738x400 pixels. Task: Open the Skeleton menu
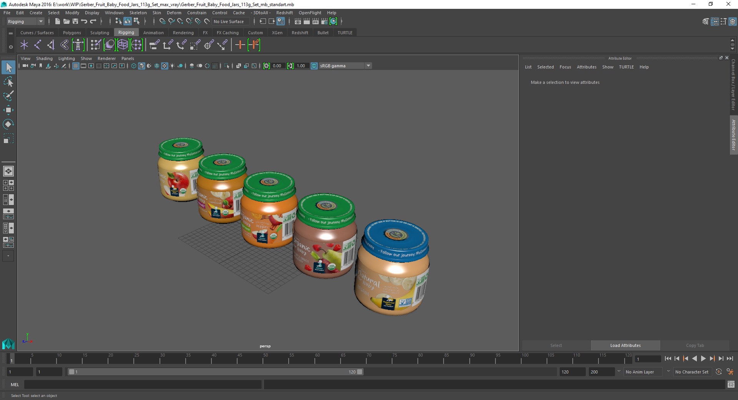[x=138, y=13]
